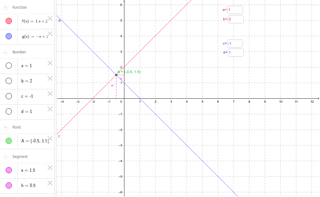Show the number a on the graph
The image size is (320, 197).
(8, 66)
